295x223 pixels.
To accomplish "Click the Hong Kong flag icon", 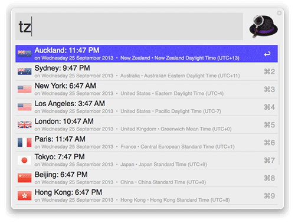I will 24,196.
